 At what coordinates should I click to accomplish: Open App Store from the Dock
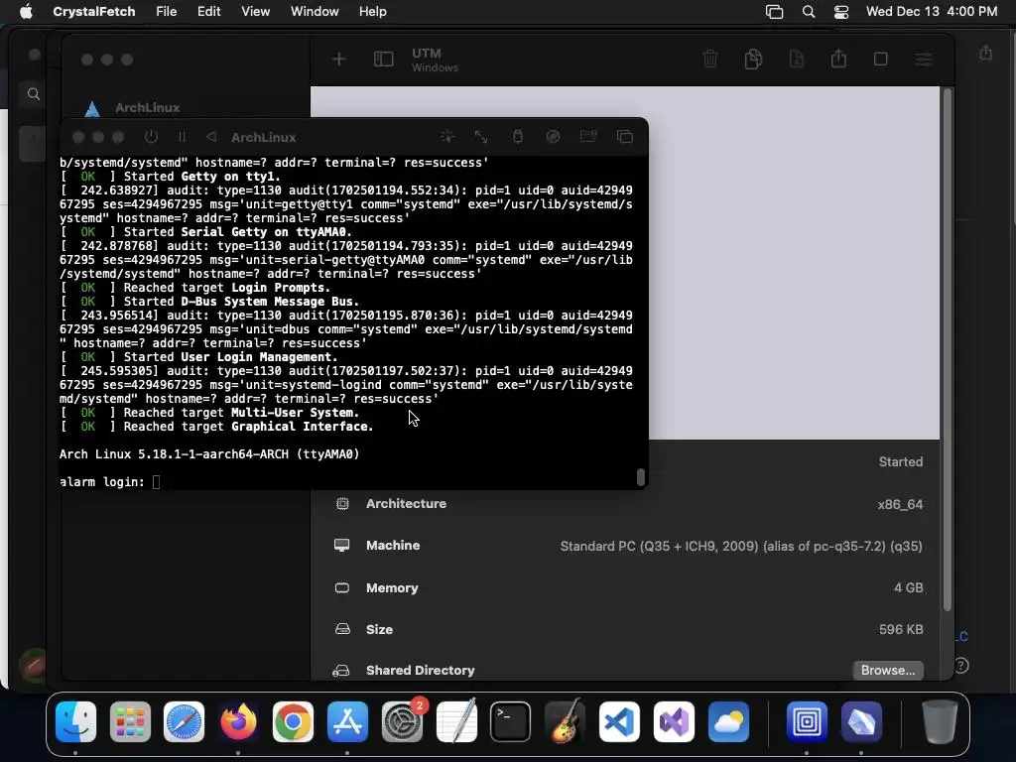click(x=347, y=721)
